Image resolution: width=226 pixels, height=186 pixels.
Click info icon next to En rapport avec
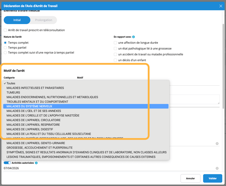click(134, 37)
